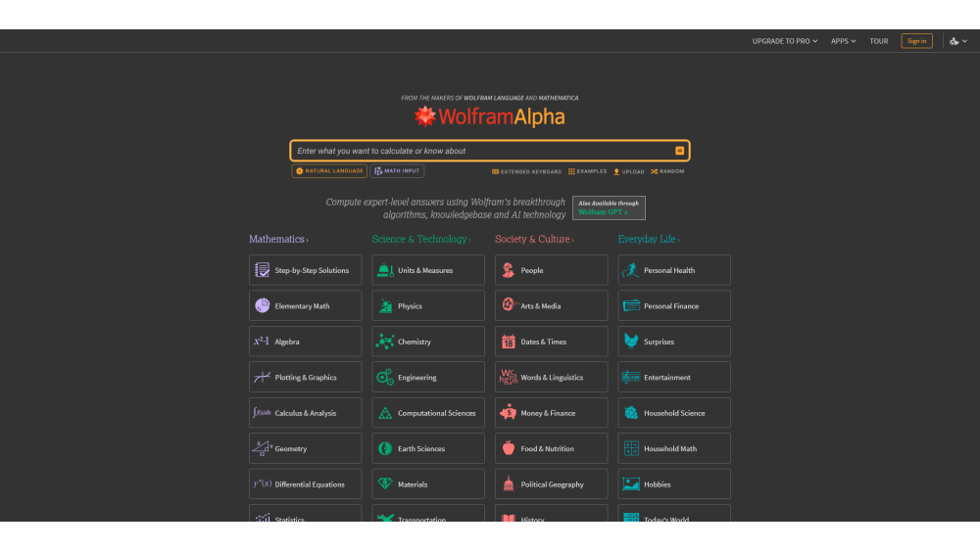
Task: Switch to Math Input mode
Action: pos(397,171)
